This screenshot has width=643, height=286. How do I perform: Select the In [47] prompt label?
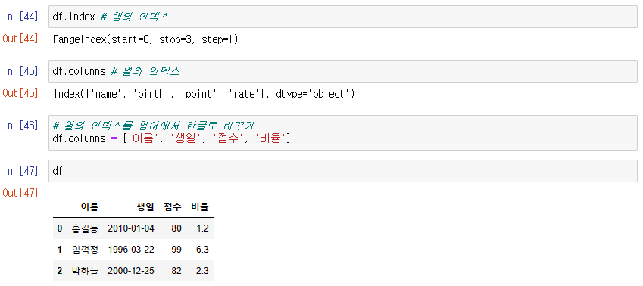(23, 171)
